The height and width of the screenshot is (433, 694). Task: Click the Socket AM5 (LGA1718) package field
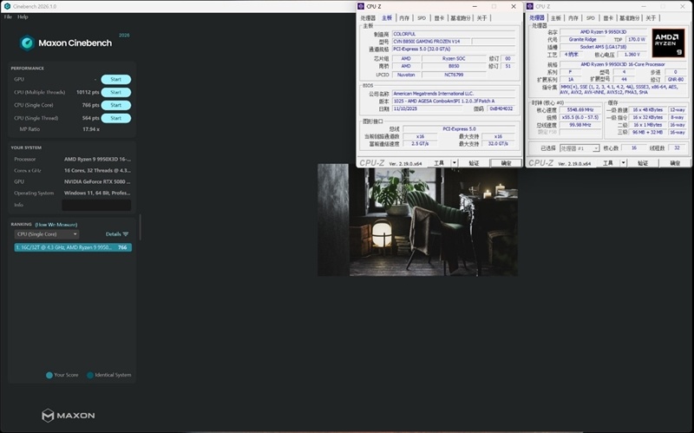(603, 47)
